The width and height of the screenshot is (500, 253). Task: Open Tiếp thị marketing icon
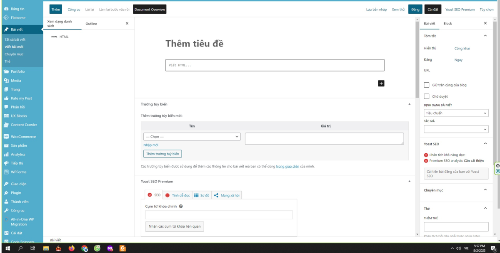tap(6, 163)
